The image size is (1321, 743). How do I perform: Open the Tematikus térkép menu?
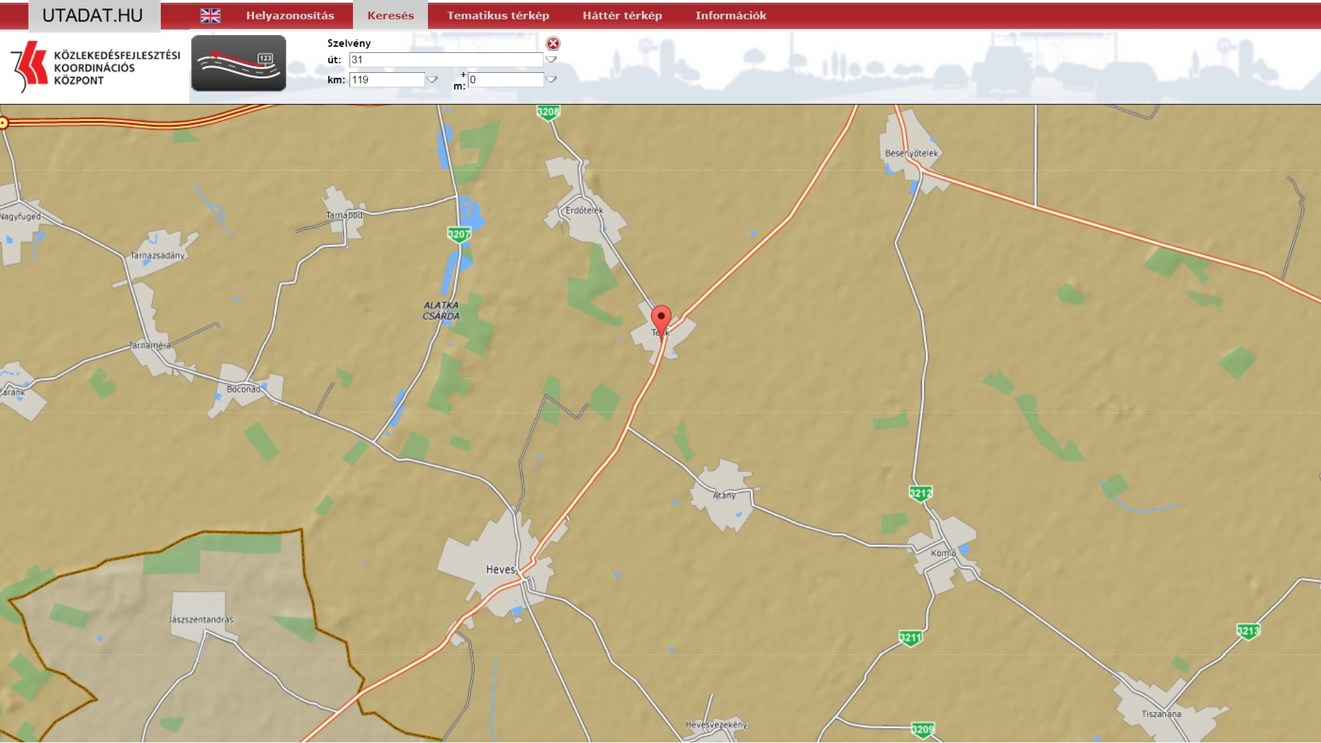coord(498,16)
